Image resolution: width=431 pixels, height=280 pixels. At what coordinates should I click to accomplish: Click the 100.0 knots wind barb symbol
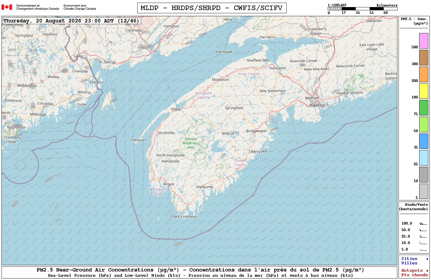423,223
